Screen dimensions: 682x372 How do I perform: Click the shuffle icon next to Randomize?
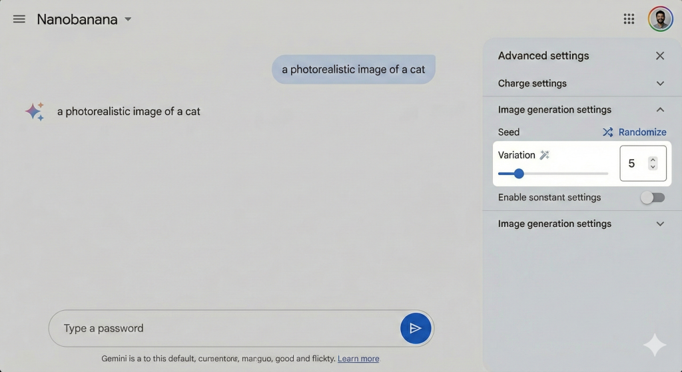pyautogui.click(x=608, y=132)
